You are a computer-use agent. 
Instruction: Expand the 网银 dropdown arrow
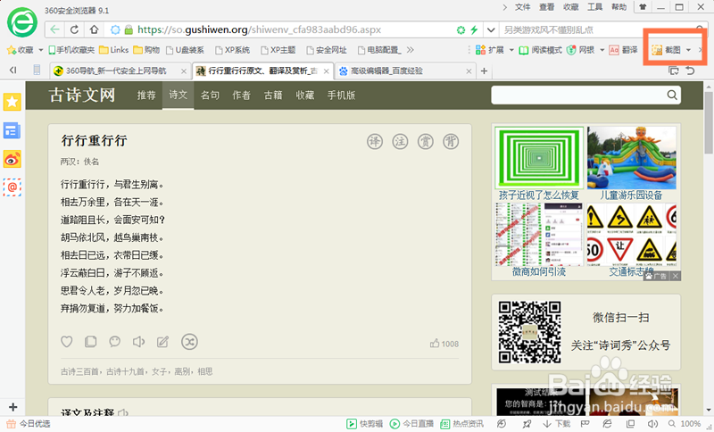pyautogui.click(x=602, y=50)
